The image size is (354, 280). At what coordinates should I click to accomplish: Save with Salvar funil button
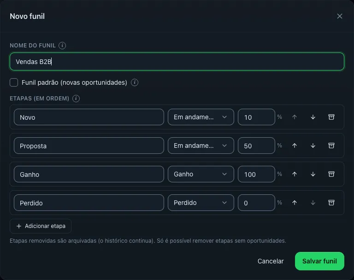[x=319, y=261]
